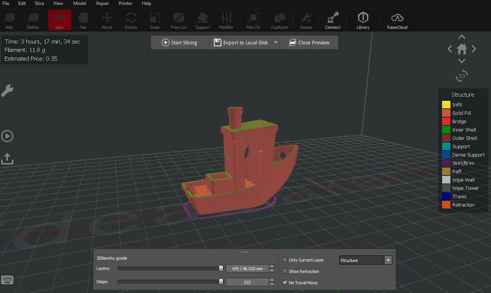Screen dimensions: 491x293
Task: Reset camera with the home view icon
Action: tap(462, 49)
